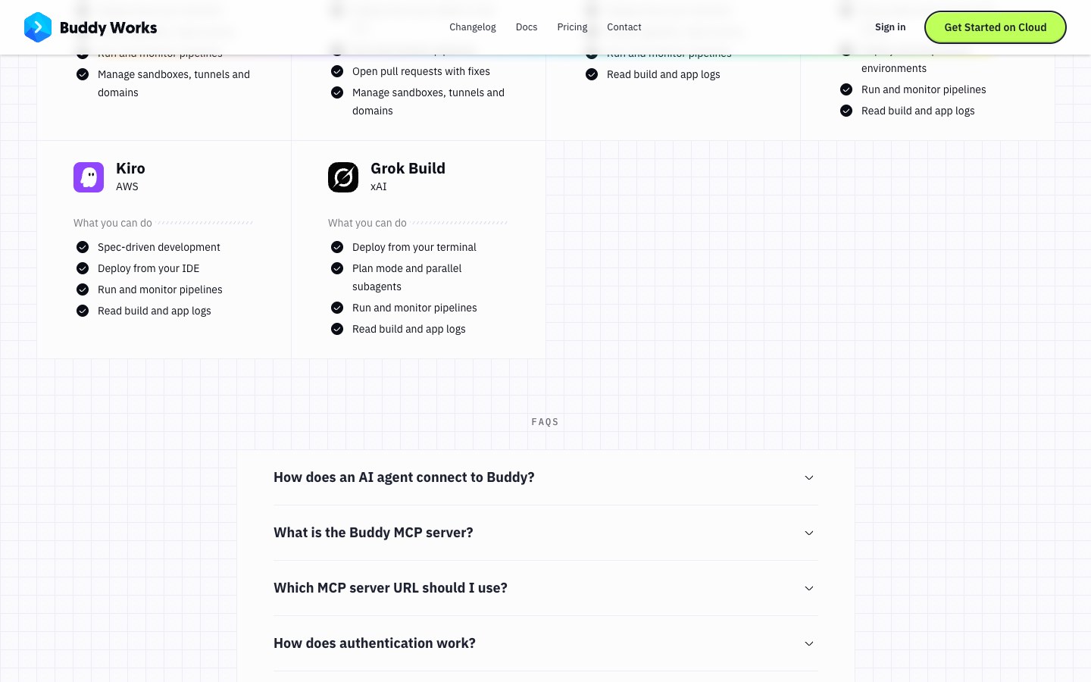Click 'Open pull requests with fixes' item

421,71
